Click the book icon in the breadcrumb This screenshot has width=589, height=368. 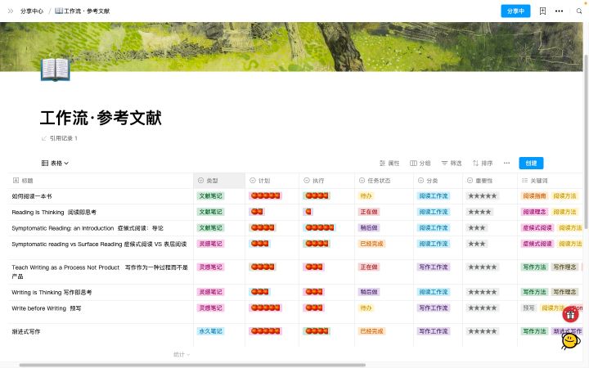(59, 11)
